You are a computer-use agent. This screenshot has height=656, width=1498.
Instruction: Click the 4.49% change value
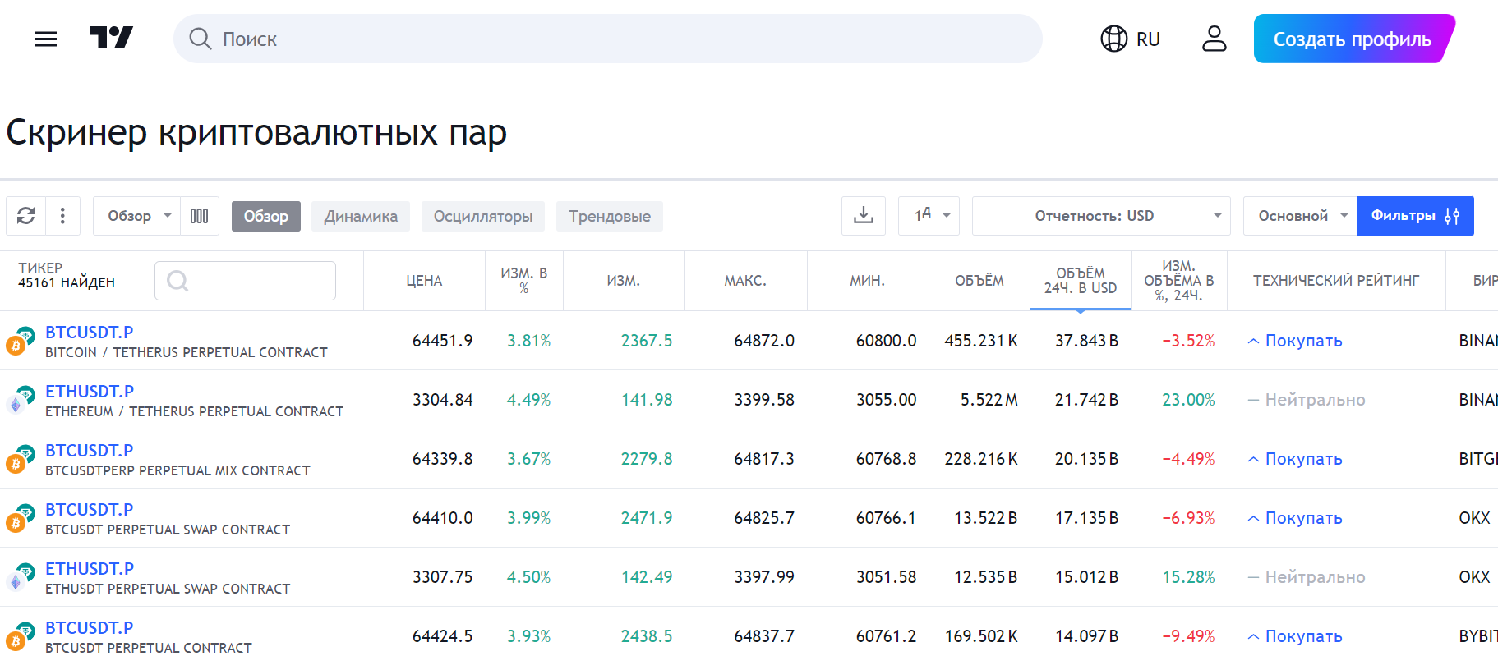[x=528, y=400]
